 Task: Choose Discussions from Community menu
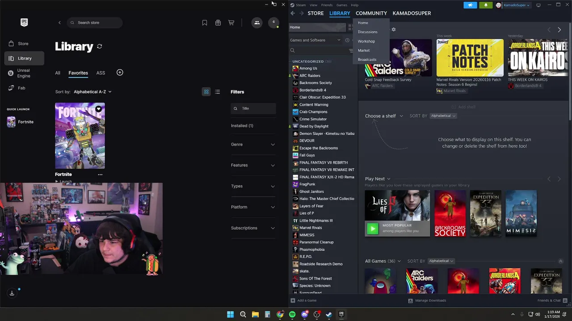[x=367, y=32]
